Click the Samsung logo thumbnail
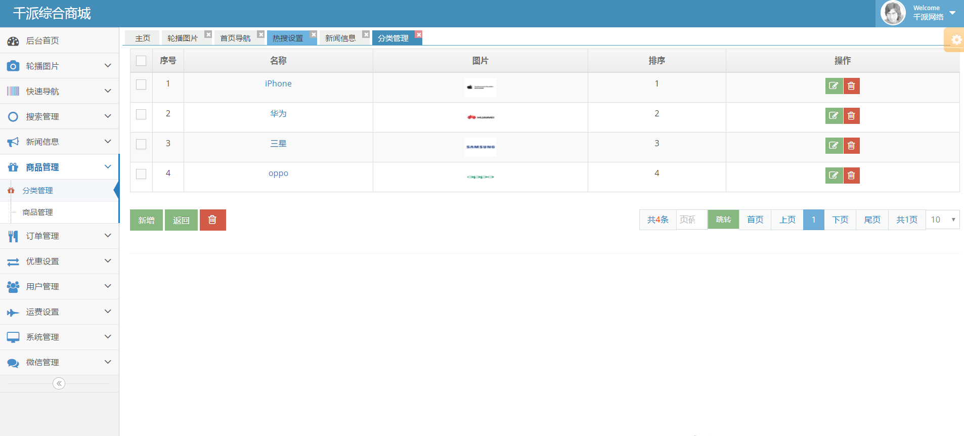The image size is (964, 436). (x=480, y=147)
